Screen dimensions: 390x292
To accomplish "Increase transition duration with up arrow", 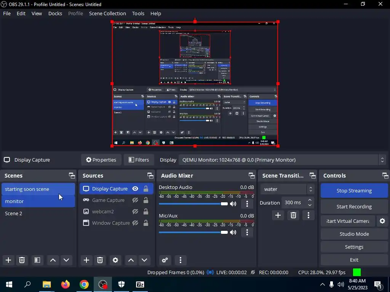I will click(x=310, y=200).
